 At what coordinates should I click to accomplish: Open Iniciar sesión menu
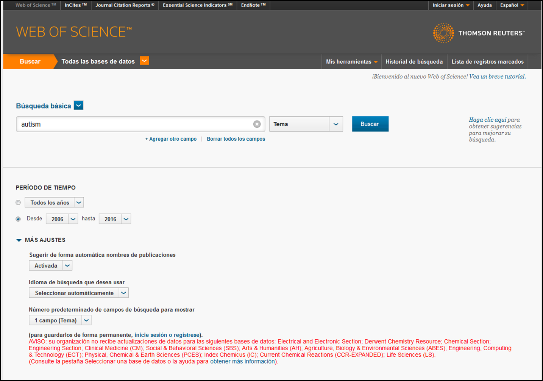click(451, 5)
